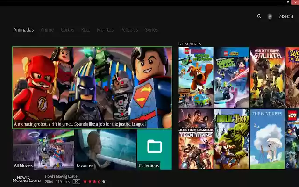
Task: Open the Collections folder tile
Action: [155, 150]
